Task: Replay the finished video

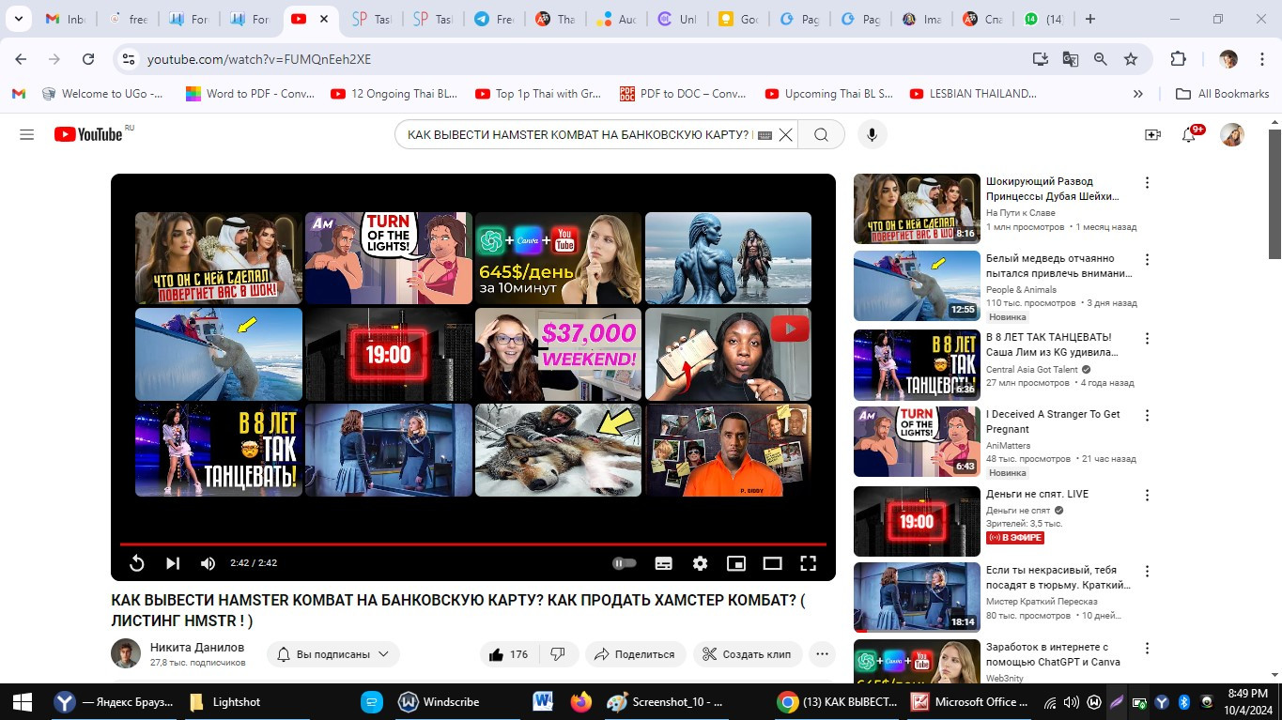Action: click(x=137, y=563)
